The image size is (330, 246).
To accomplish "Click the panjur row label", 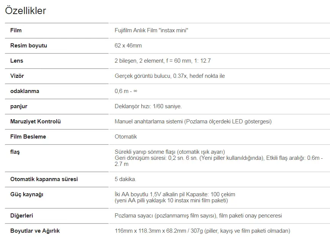I will click(x=19, y=106).
